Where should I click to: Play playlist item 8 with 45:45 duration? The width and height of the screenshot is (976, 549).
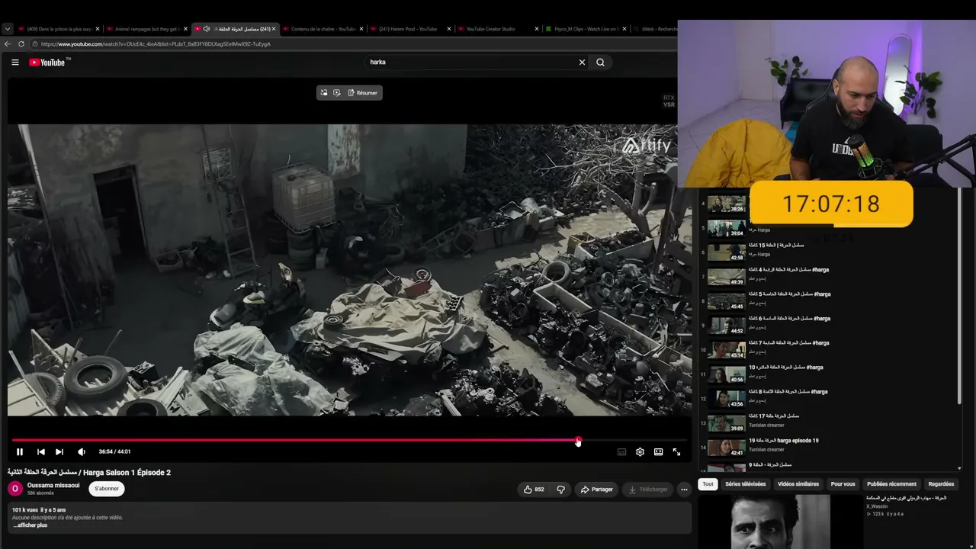[x=726, y=301]
